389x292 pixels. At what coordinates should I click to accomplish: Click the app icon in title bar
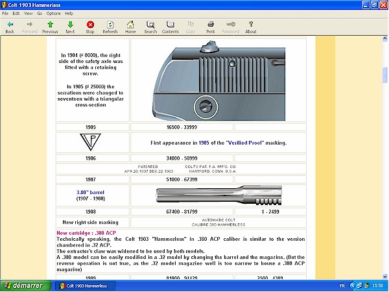pyautogui.click(x=4, y=5)
